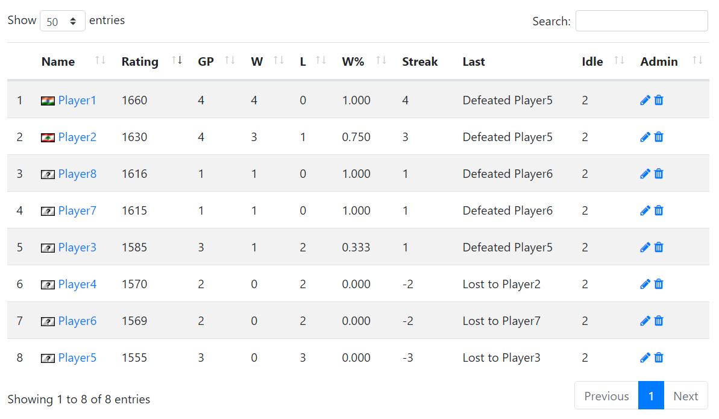The width and height of the screenshot is (719, 419).
Task: Open the edit icon for Player8
Action: 644,174
